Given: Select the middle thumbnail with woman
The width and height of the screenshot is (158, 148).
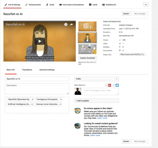Looking at the screenshot, I should tap(87, 38).
